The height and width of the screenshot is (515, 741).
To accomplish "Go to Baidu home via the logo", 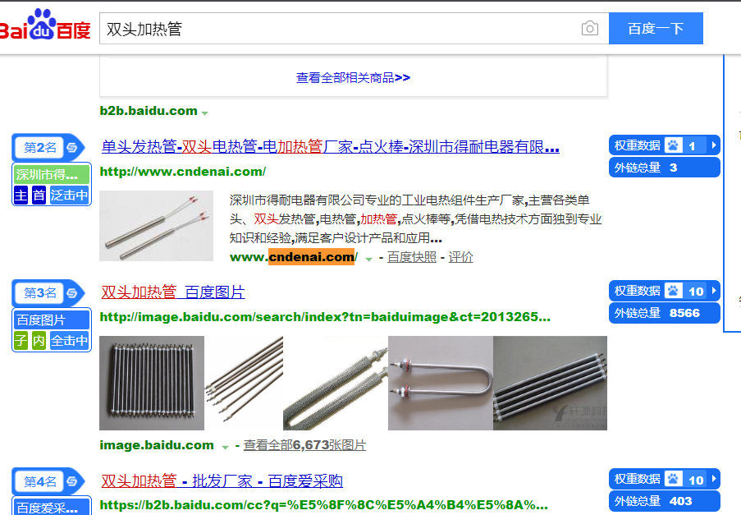I will tap(45, 25).
